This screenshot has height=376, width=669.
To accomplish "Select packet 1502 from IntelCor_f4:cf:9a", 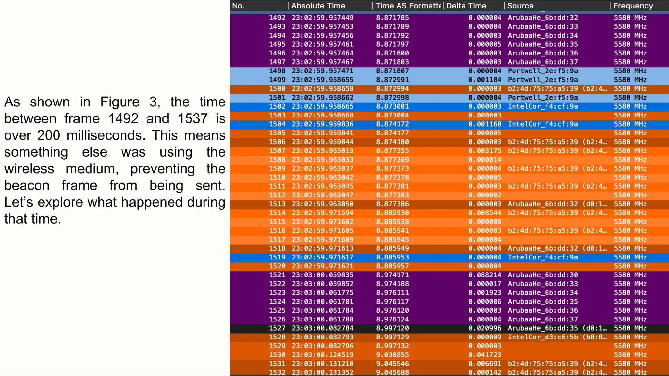I will [449, 106].
